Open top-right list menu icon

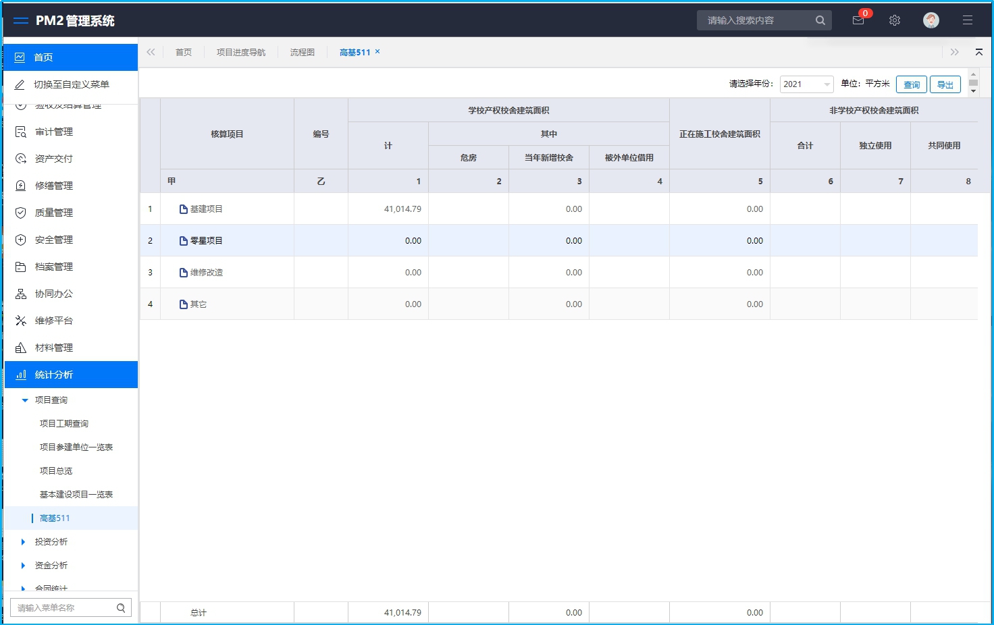point(967,20)
